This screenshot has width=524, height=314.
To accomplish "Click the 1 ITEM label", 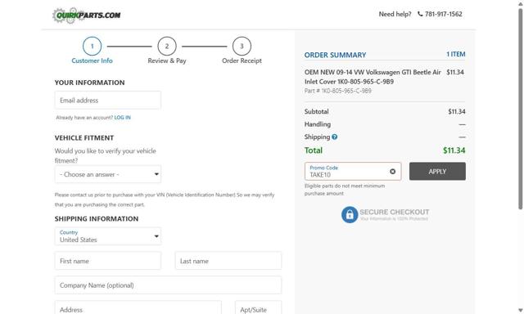I will 456,54.
